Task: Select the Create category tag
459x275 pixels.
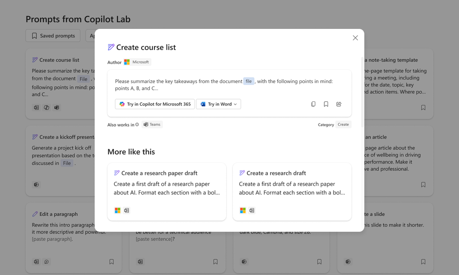Action: [x=343, y=124]
